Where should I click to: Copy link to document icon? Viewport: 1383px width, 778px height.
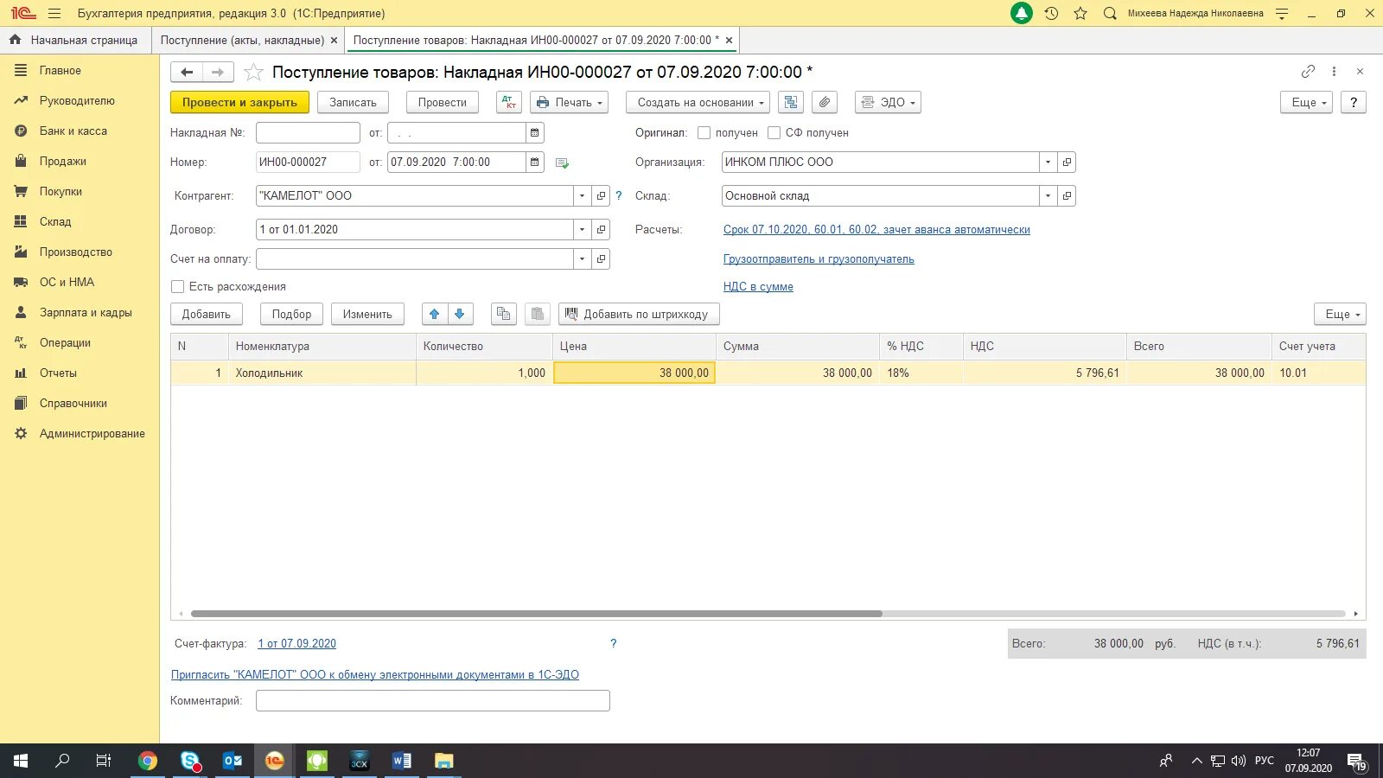point(1308,72)
